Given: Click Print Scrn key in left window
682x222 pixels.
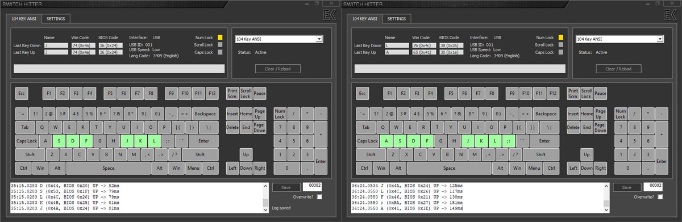Looking at the screenshot, I should click(232, 93).
